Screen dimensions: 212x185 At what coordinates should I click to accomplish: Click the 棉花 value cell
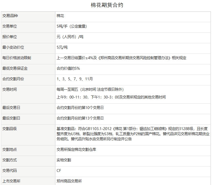click(x=60, y=16)
